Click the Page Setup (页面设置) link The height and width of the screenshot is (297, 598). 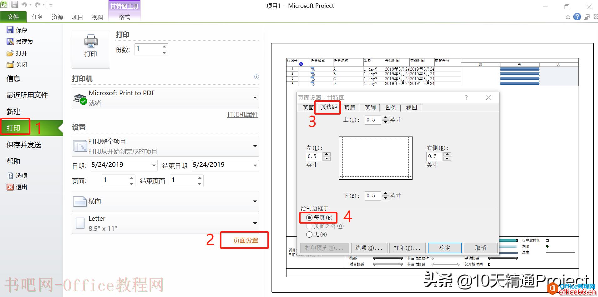coord(246,240)
